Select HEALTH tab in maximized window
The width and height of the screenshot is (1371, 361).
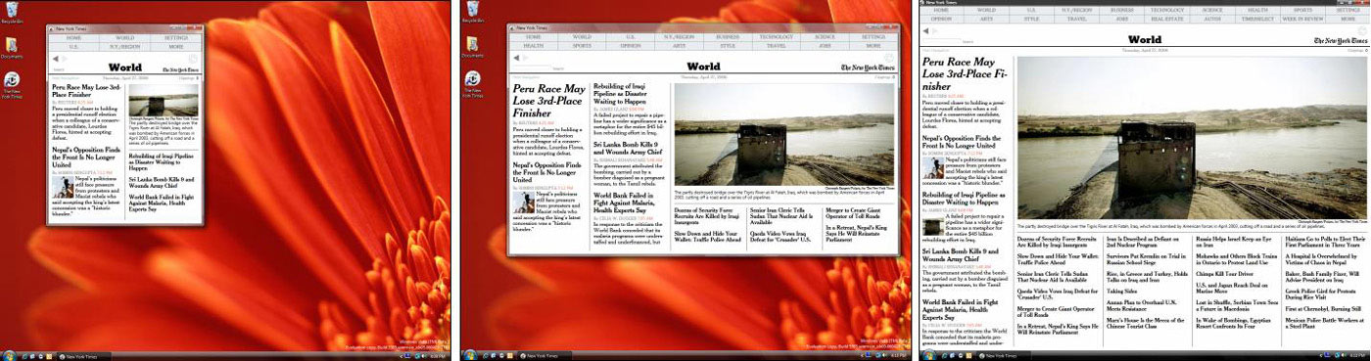tap(1257, 10)
